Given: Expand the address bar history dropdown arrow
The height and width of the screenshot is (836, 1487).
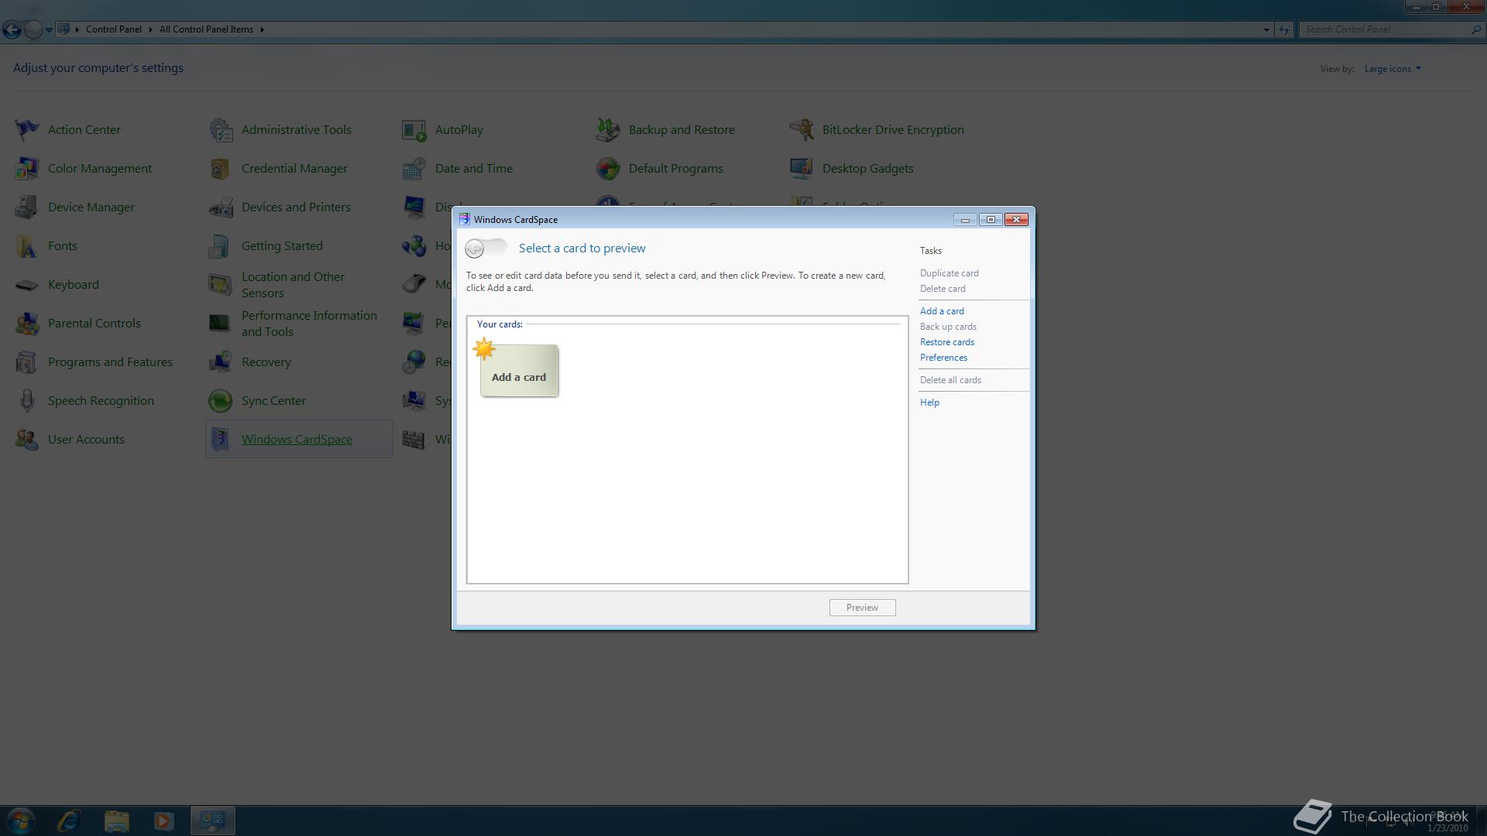Looking at the screenshot, I should click(1266, 29).
